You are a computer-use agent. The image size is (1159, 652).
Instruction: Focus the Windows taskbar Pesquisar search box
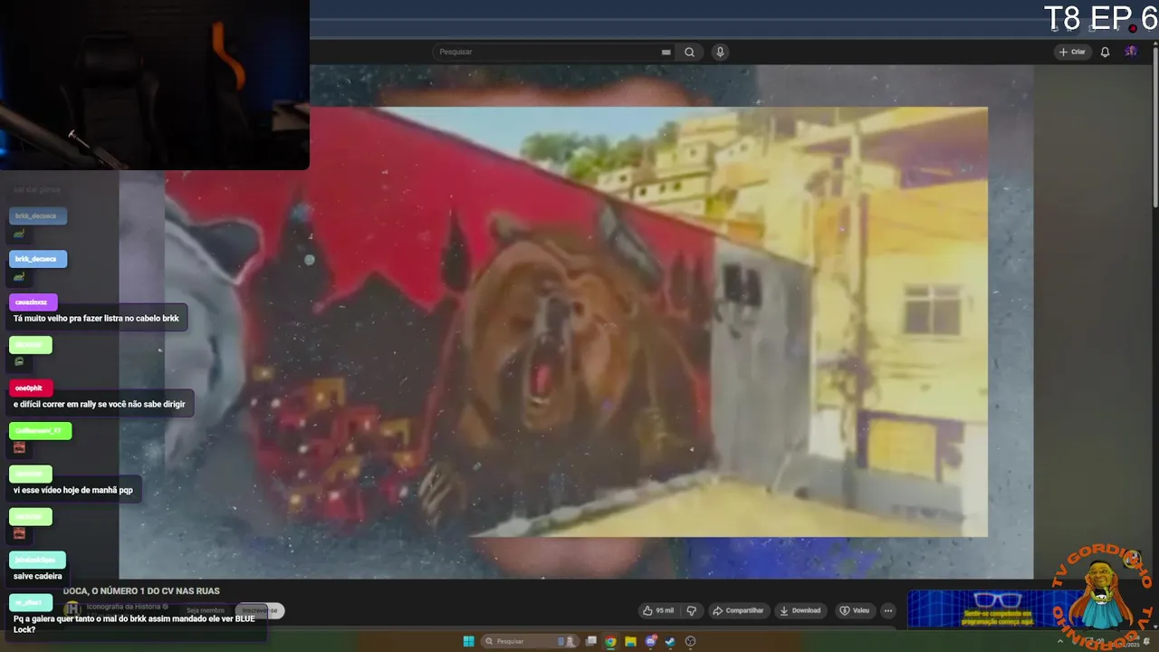(x=530, y=641)
